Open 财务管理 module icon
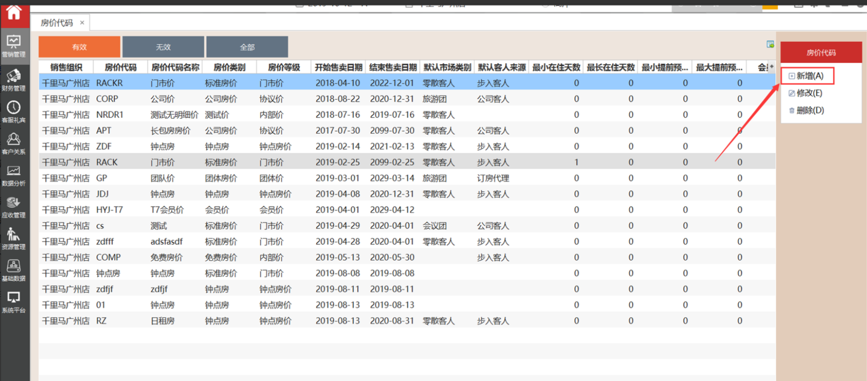Viewport: 867px width, 381px height. (14, 80)
